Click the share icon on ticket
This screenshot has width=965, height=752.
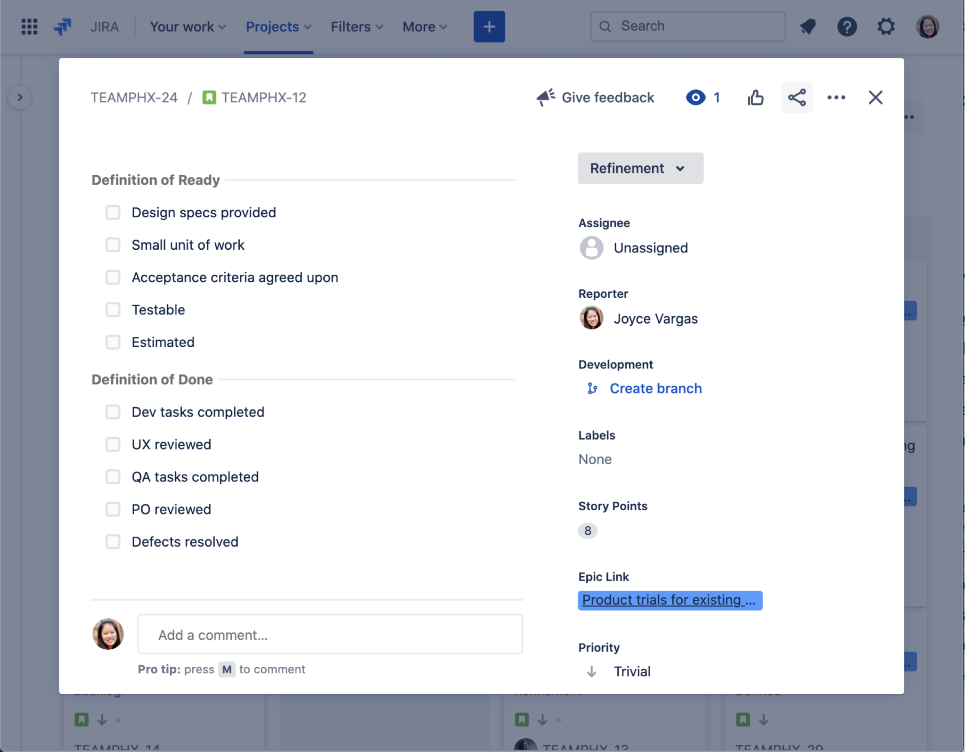click(797, 96)
